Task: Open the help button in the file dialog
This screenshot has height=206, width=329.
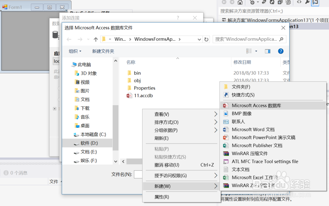Action: click(x=281, y=51)
